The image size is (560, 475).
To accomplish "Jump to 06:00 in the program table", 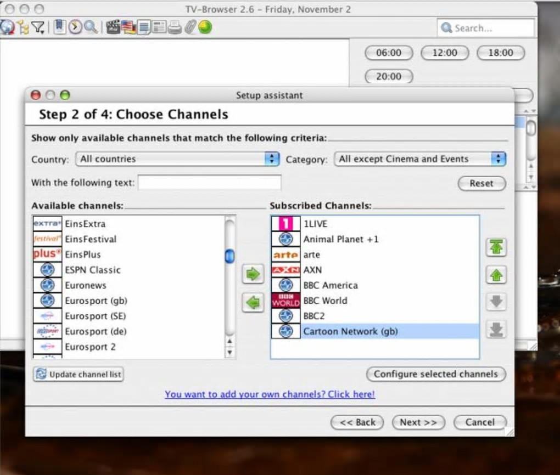I will 389,53.
